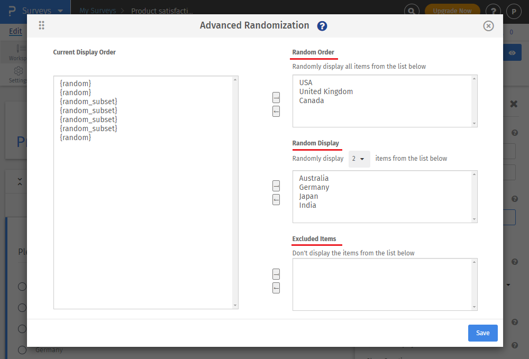Select the second answer option radio button

pyautogui.click(x=22, y=308)
